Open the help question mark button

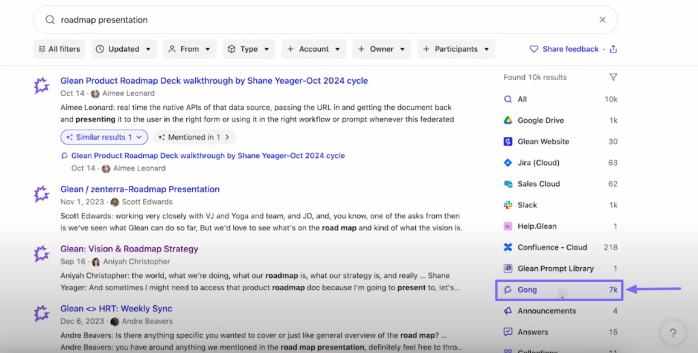point(673,333)
